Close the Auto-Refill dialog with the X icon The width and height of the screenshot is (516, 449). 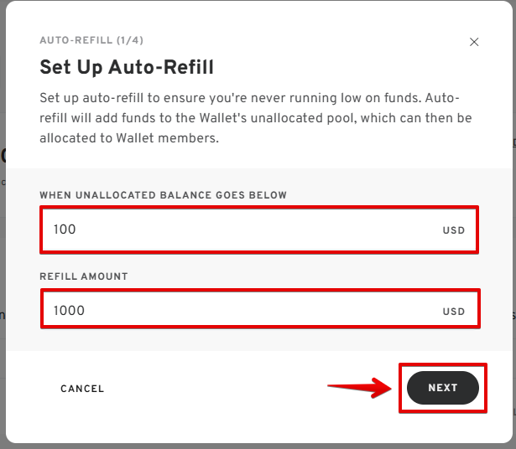pyautogui.click(x=474, y=42)
